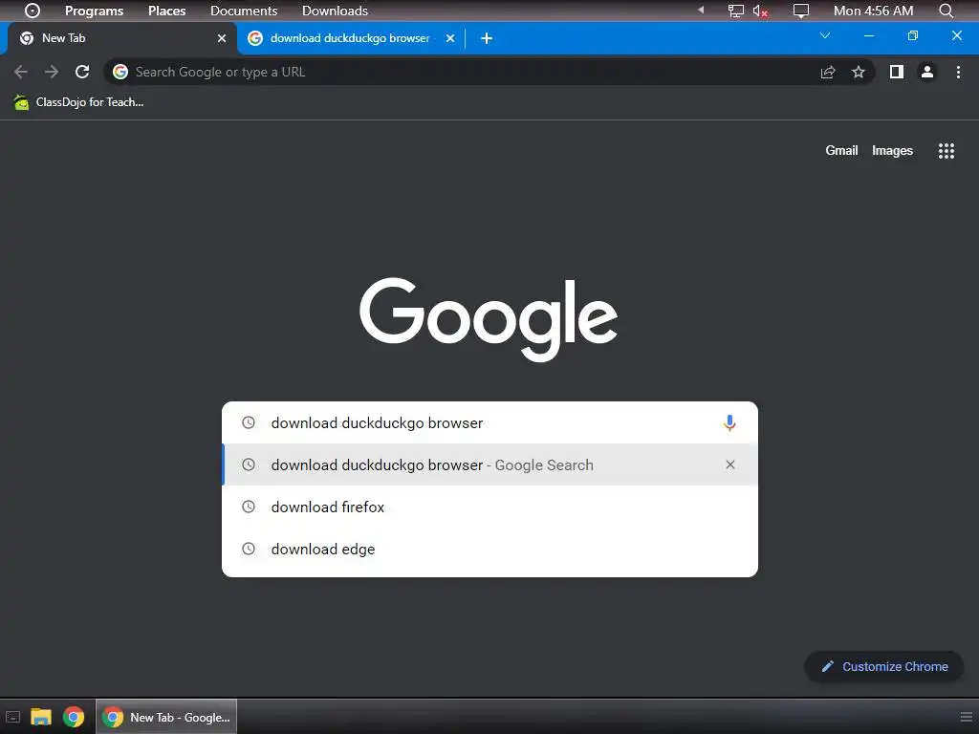Open the file manager taskbar icon

[x=41, y=717]
